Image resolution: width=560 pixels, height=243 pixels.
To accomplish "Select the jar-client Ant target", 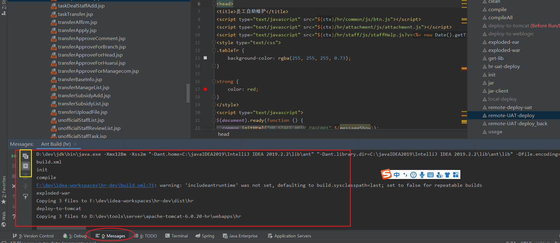I will (x=498, y=91).
